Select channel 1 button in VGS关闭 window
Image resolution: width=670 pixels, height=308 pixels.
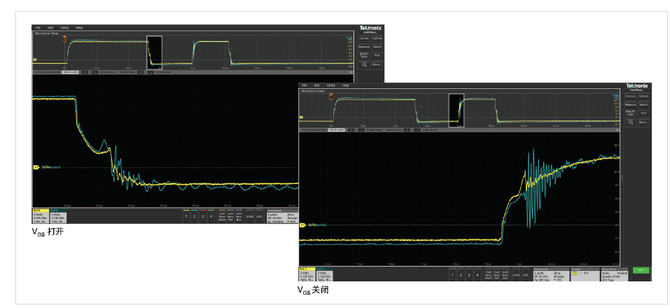tap(452, 274)
